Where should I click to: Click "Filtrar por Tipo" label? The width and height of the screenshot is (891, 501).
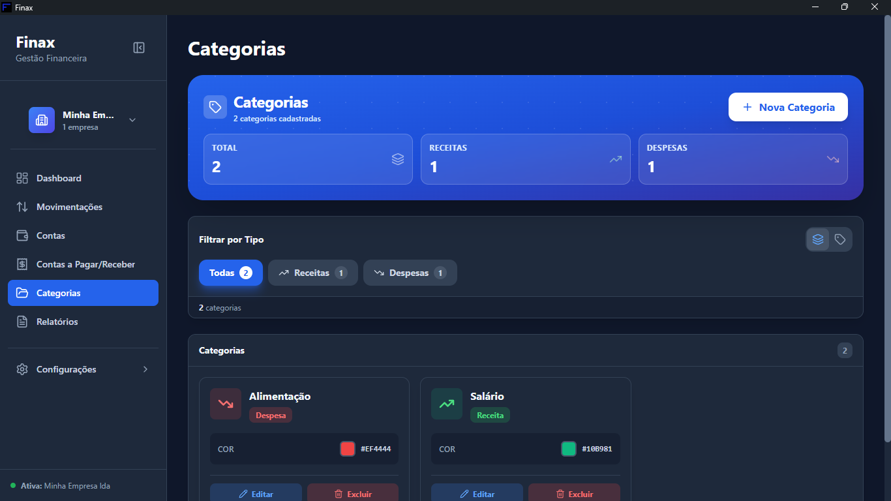pyautogui.click(x=232, y=239)
